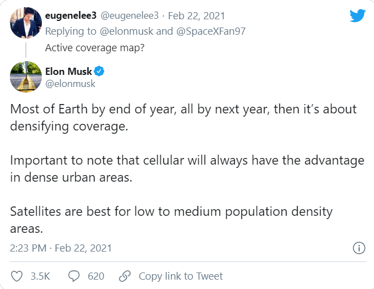The image size is (374, 289).
Task: Click Copy link to Tweet
Action: [180, 276]
